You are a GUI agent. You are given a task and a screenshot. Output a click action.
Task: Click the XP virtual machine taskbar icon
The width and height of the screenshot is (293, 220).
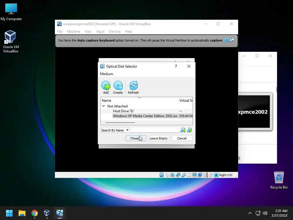pyautogui.click(x=60, y=213)
